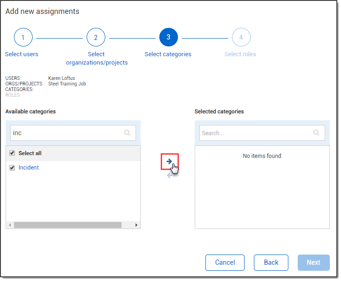The height and width of the screenshot is (281, 341).
Task: Click the "Select users" step label
Action: [x=22, y=54]
